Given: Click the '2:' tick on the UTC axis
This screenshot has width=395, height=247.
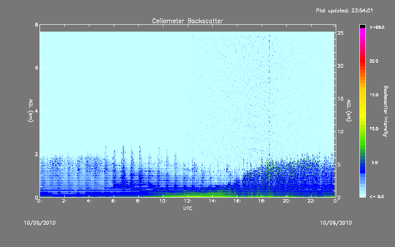Looking at the screenshot, I should [64, 201].
